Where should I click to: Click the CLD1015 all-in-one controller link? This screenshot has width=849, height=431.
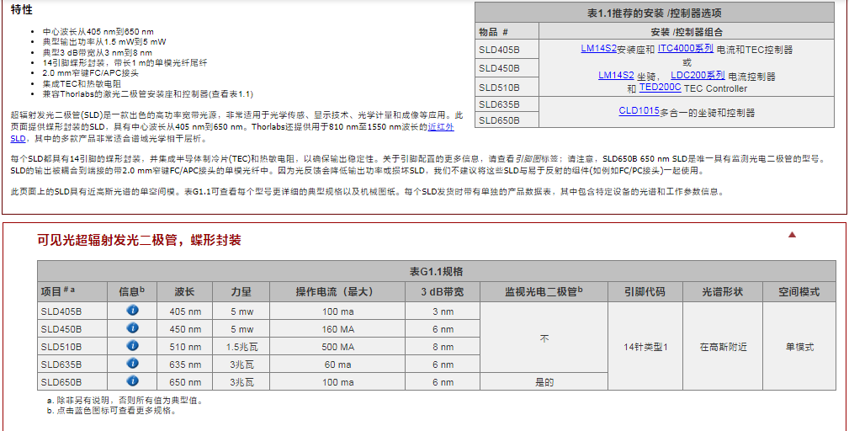coord(639,111)
